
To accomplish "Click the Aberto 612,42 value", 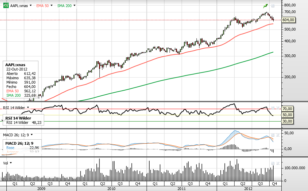I will click(x=30, y=74).
